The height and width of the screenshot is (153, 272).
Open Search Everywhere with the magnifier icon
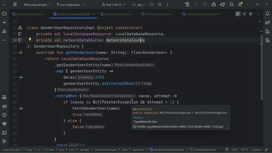coord(231,5)
